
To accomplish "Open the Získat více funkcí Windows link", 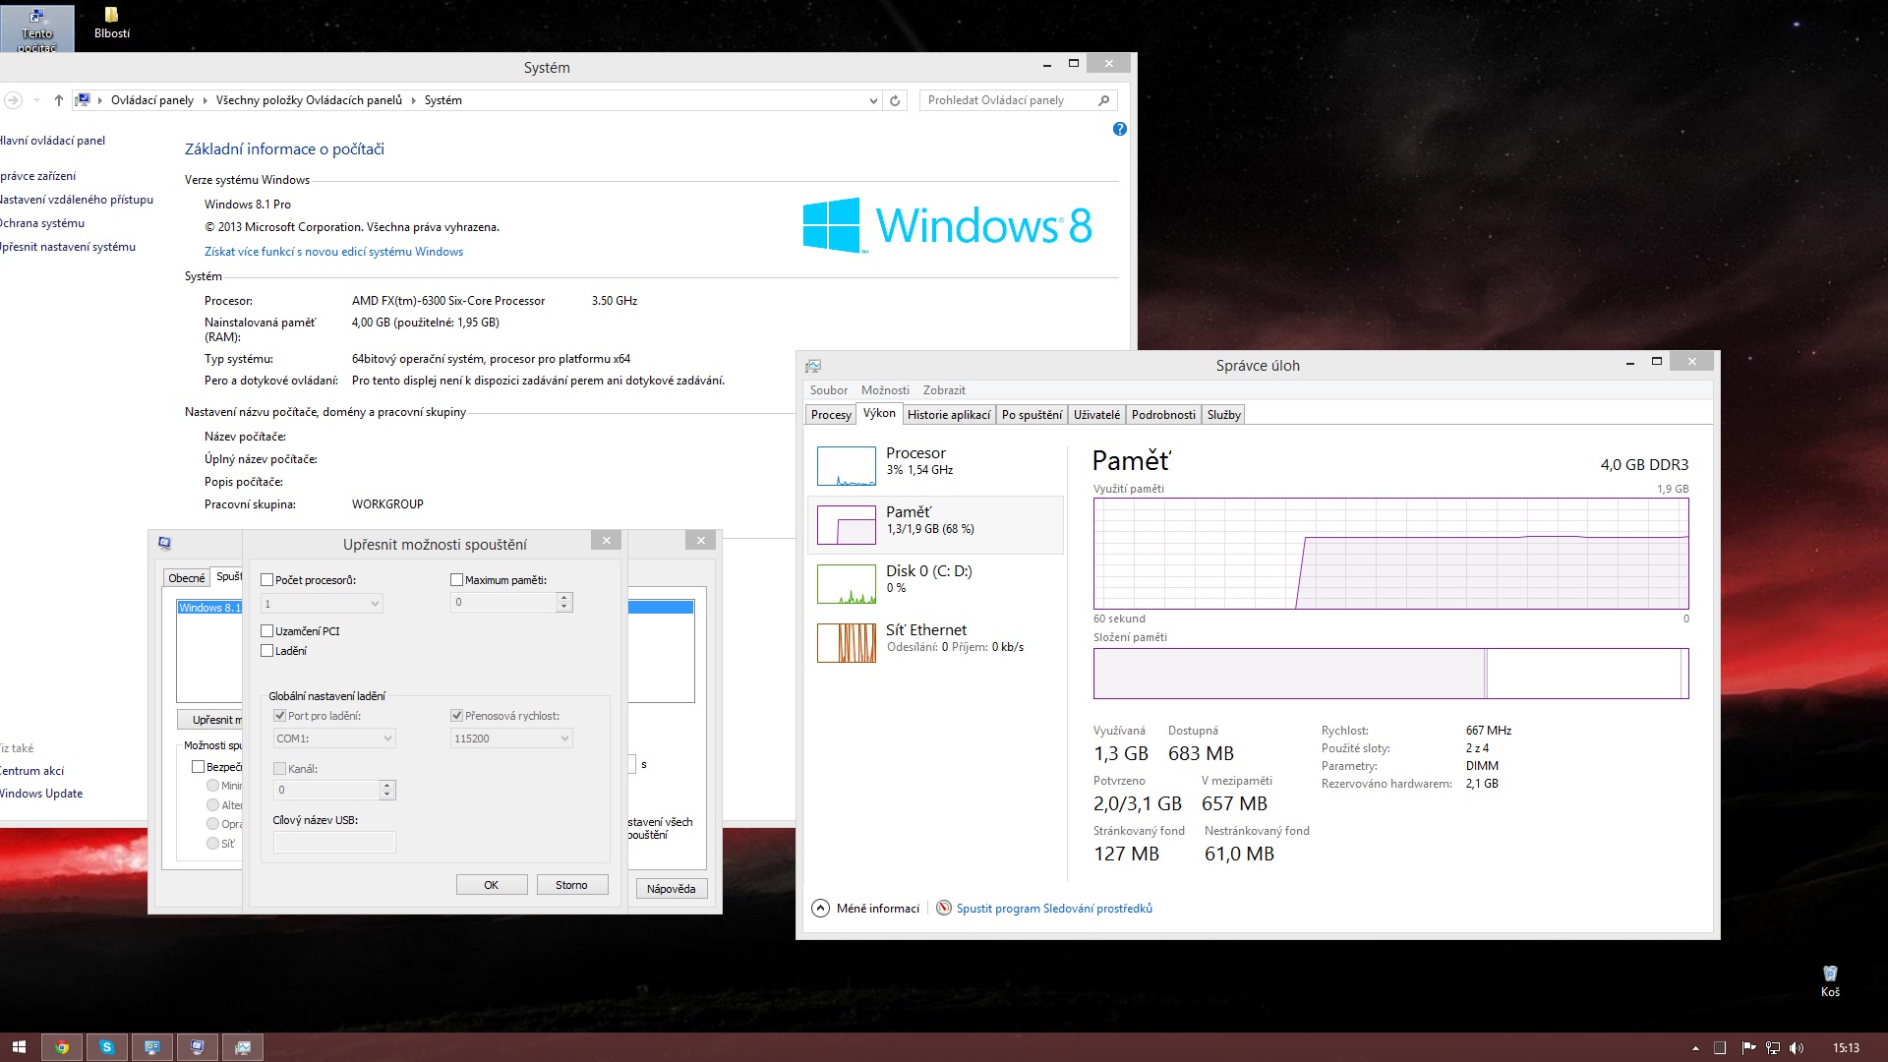I will coord(333,252).
